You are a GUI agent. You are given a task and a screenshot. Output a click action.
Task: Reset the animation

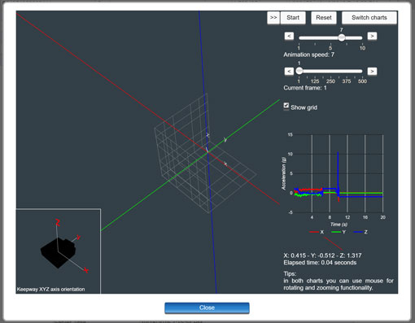point(324,18)
